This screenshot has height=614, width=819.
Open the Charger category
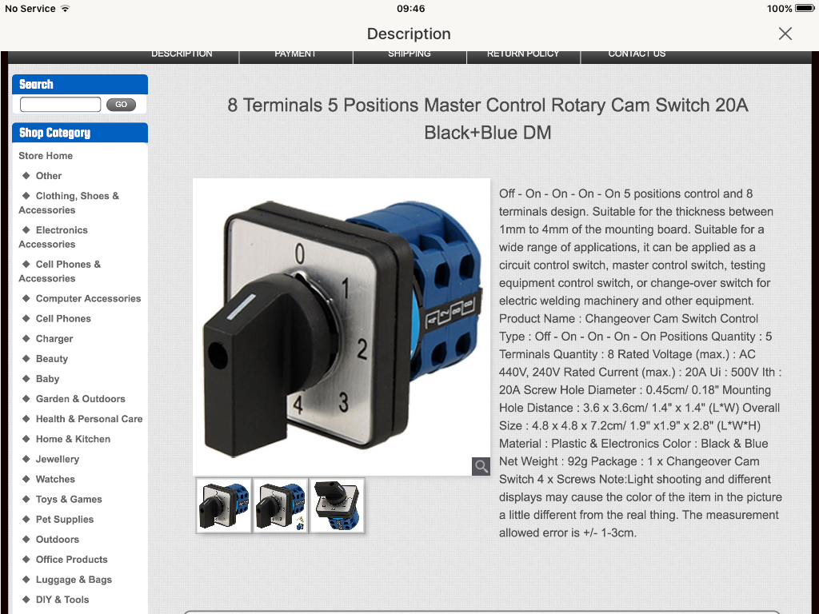coord(54,339)
